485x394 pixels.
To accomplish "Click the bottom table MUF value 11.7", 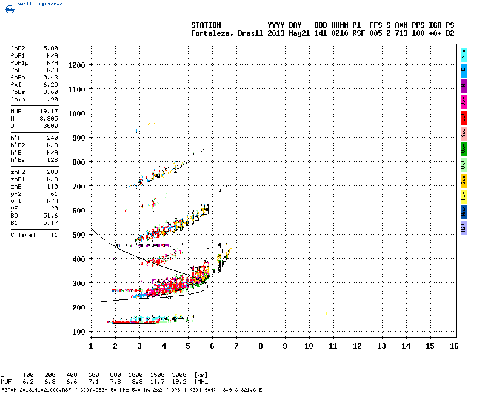I will 158,382.
